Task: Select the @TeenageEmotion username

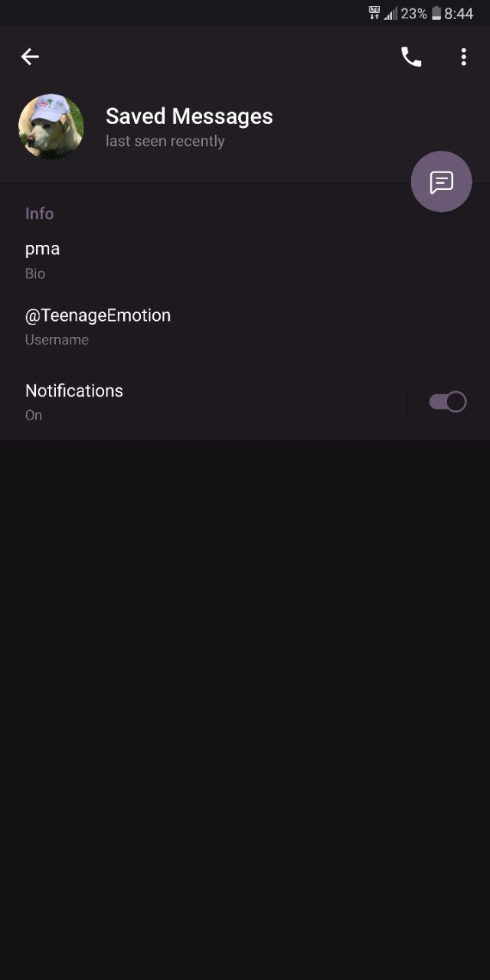Action: point(98,315)
